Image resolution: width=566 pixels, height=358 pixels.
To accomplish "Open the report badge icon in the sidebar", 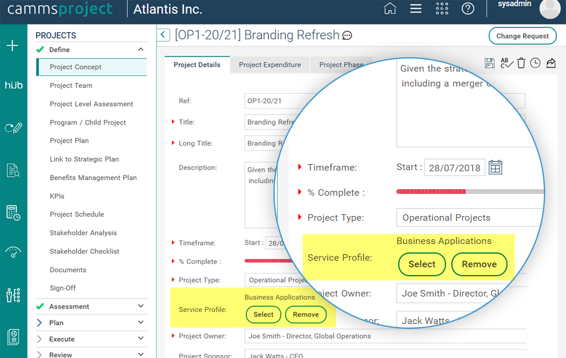I will pyautogui.click(x=13, y=337).
